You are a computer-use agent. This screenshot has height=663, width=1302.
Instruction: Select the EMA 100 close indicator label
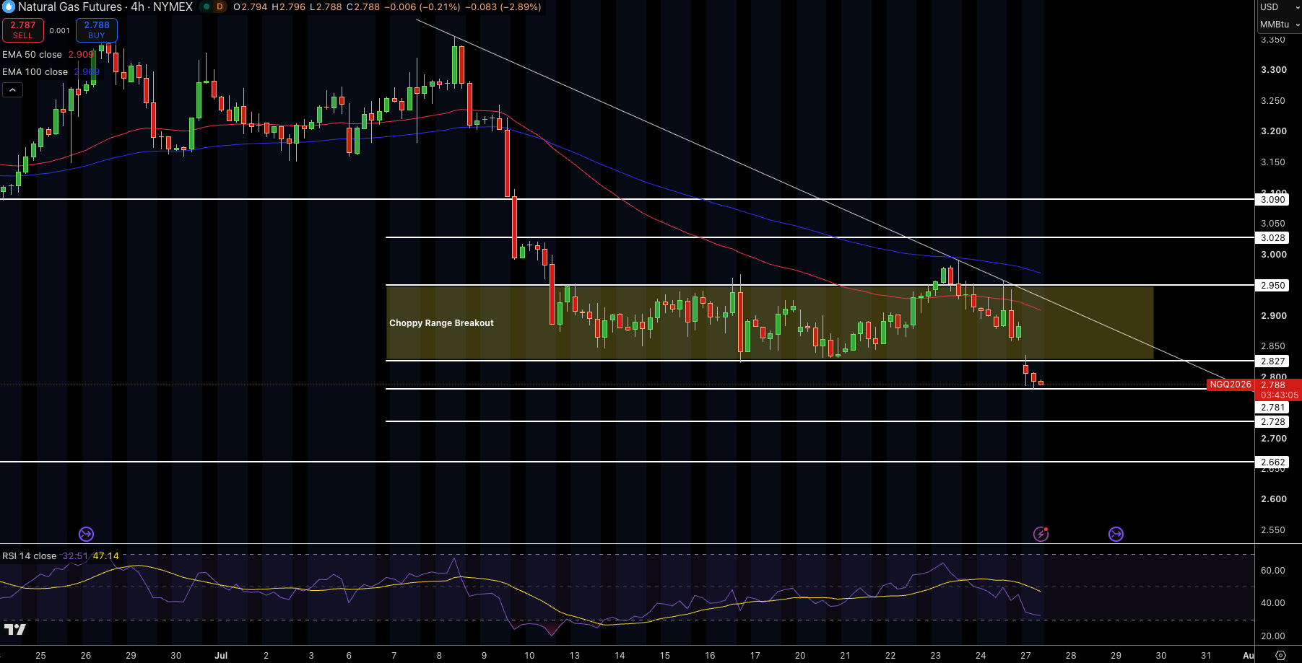tap(35, 72)
